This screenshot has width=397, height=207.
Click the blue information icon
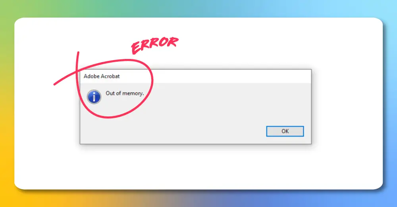coord(94,97)
